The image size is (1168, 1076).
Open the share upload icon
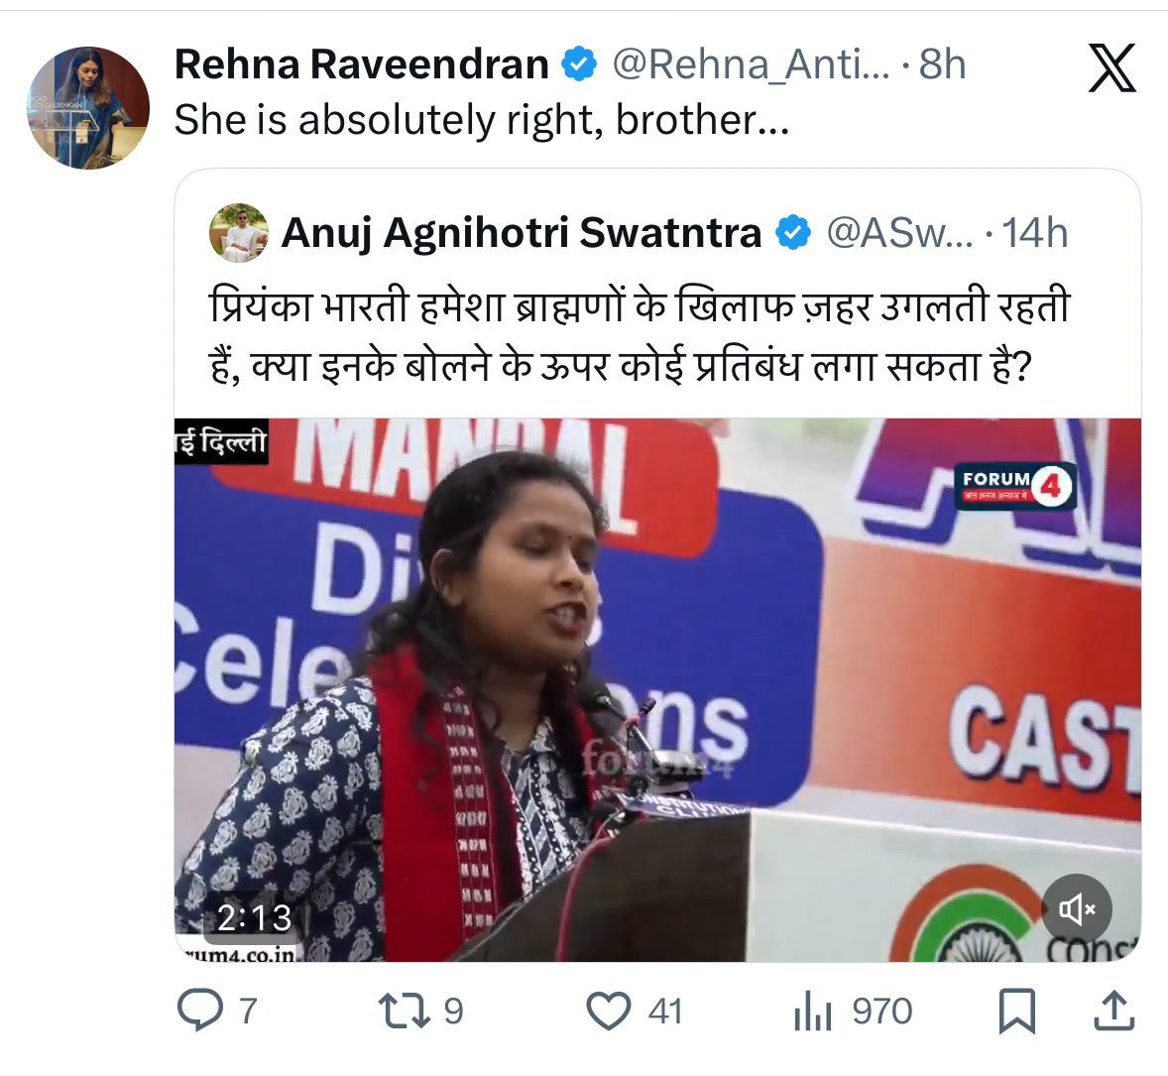click(1114, 1011)
